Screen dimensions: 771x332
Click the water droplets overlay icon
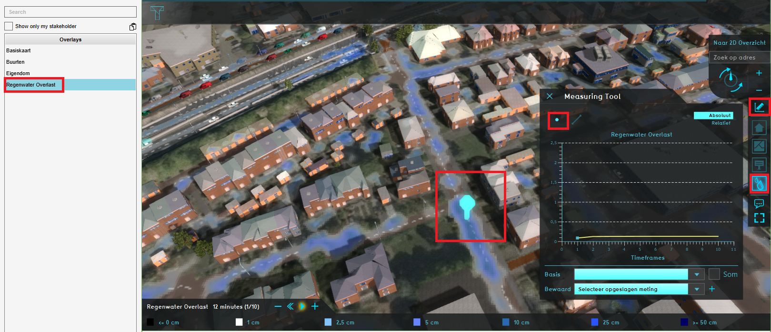click(759, 184)
